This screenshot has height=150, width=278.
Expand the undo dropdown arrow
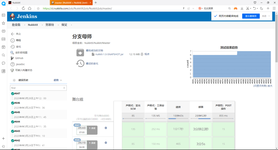coord(257,8)
